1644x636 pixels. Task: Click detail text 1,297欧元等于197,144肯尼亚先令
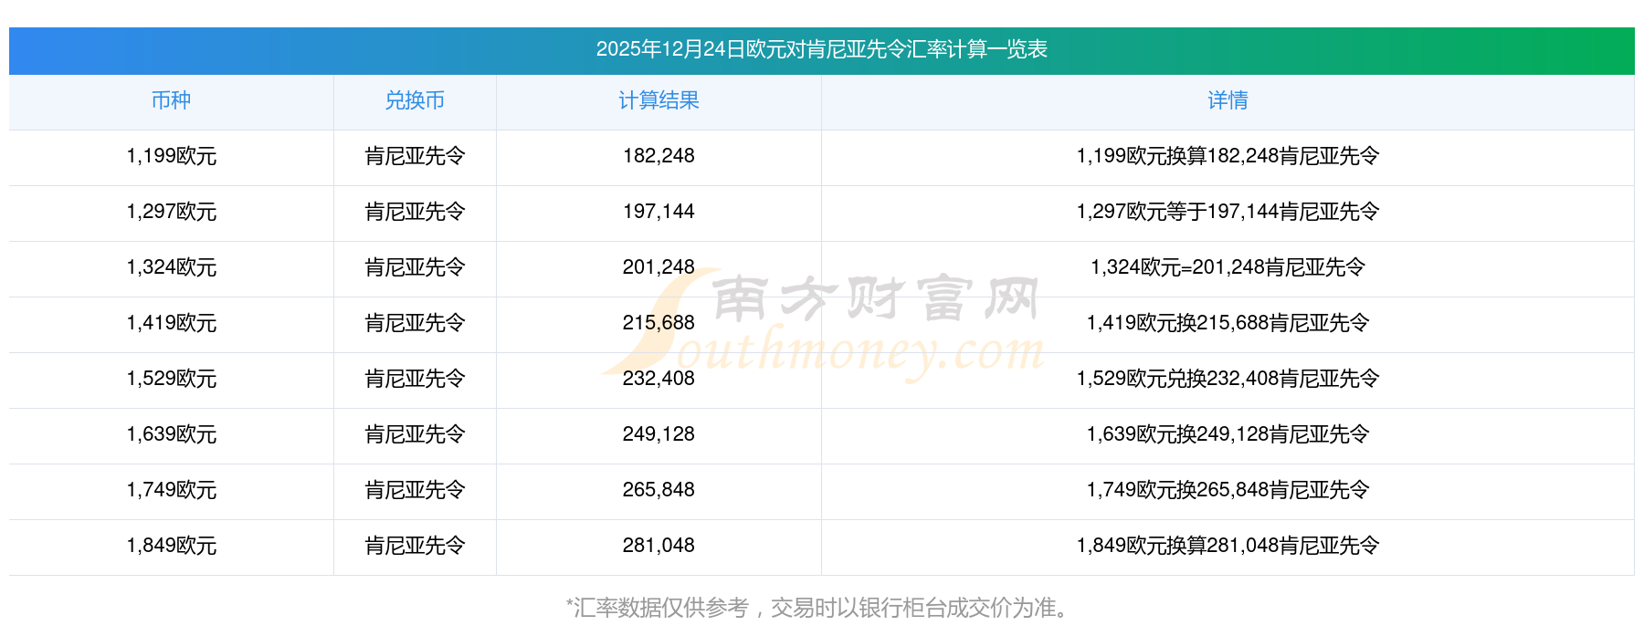(x=1228, y=212)
